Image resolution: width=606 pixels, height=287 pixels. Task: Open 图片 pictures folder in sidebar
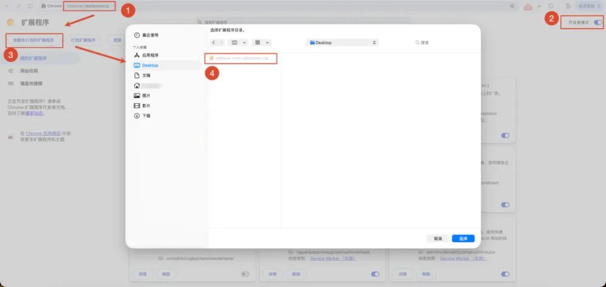[x=142, y=95]
